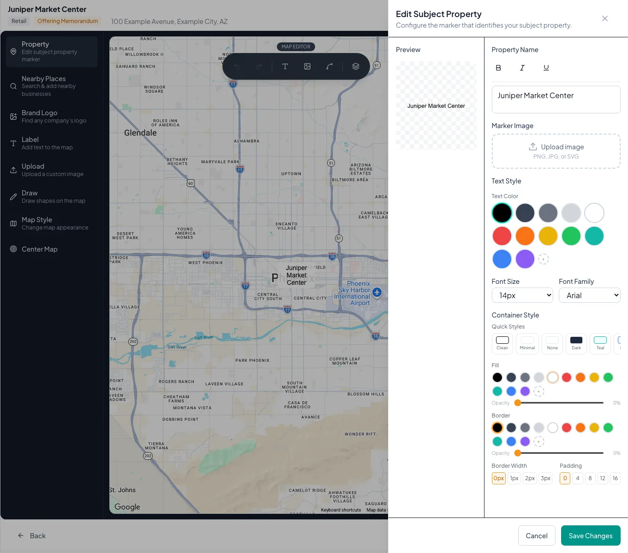Close the Edit Subject Property panel
This screenshot has height=553, width=628.
pyautogui.click(x=605, y=18)
